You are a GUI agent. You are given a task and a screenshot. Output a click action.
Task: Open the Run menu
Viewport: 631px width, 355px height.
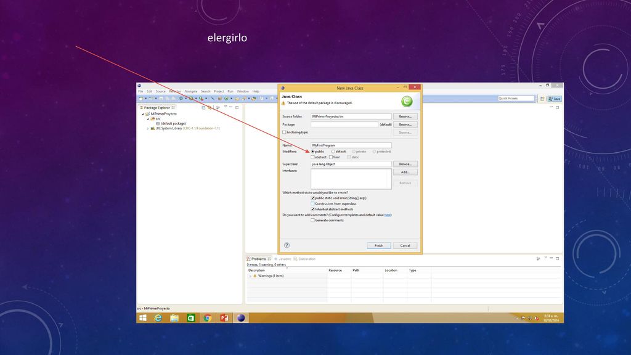230,91
